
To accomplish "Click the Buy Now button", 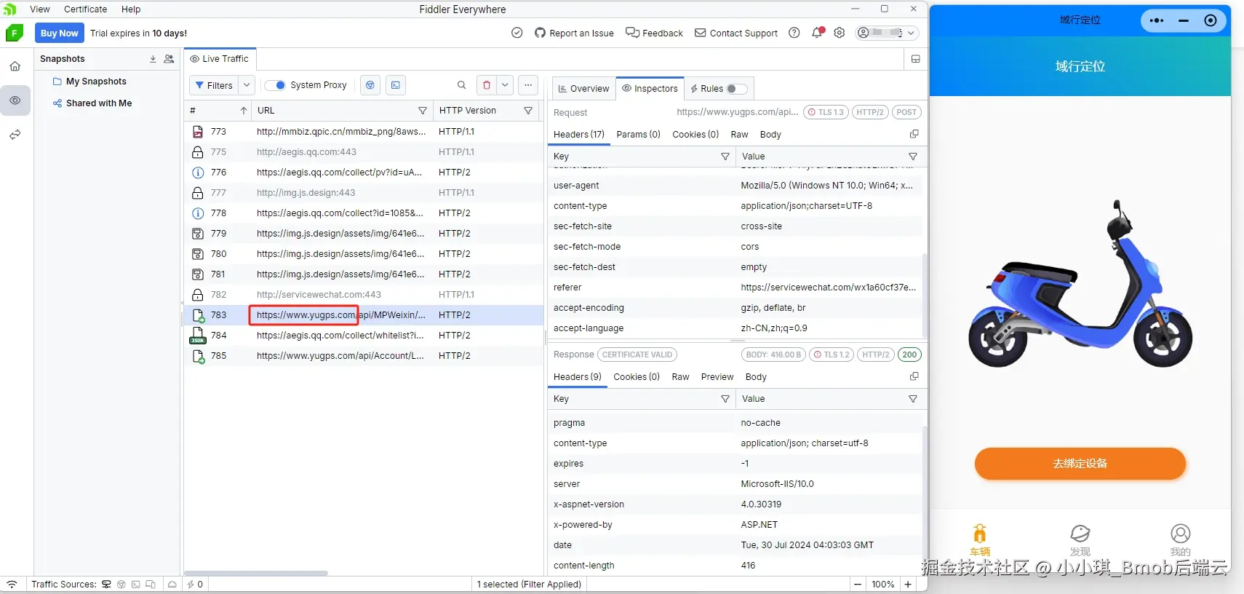I will pos(59,33).
